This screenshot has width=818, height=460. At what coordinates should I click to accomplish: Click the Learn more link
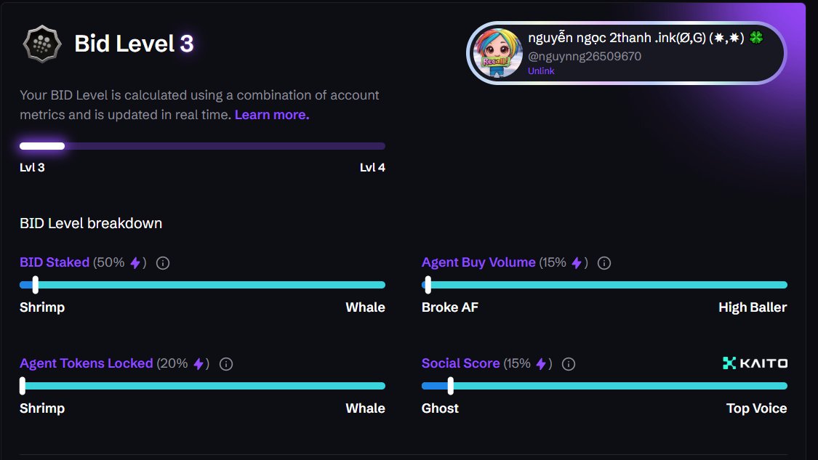pos(272,115)
